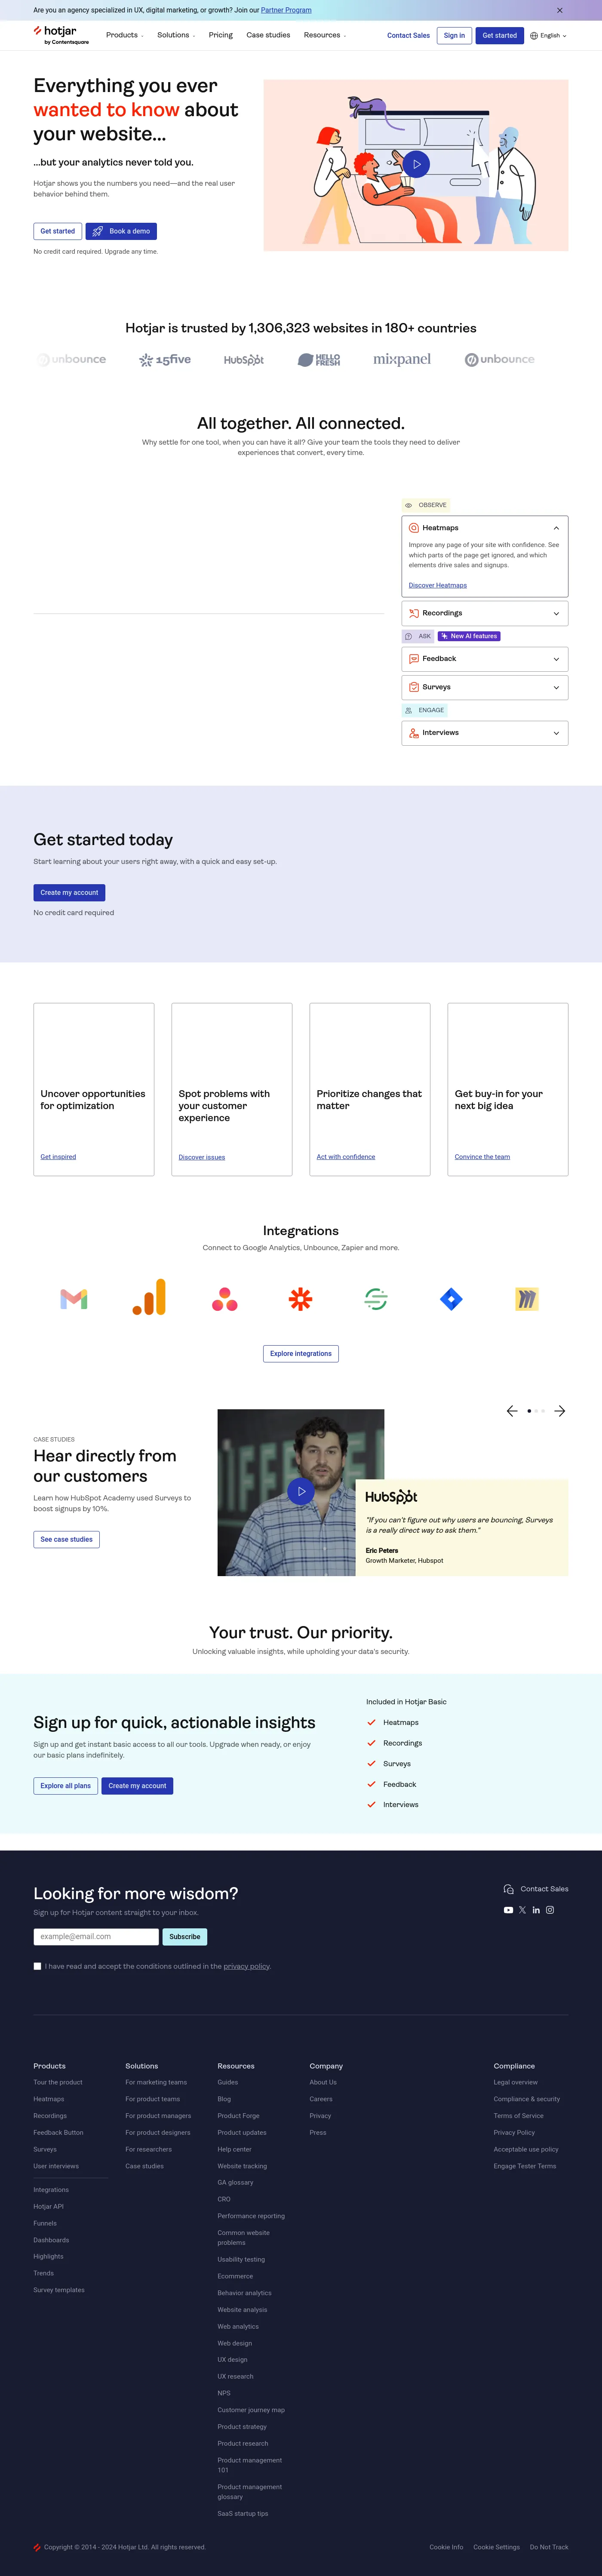Click the Explore all plans button

coord(65,1786)
